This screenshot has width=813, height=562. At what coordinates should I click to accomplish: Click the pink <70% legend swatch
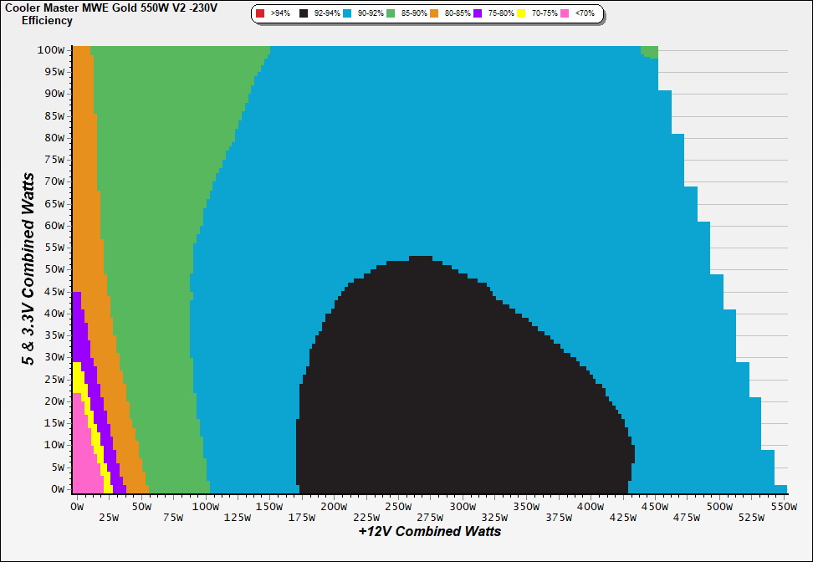click(x=565, y=14)
